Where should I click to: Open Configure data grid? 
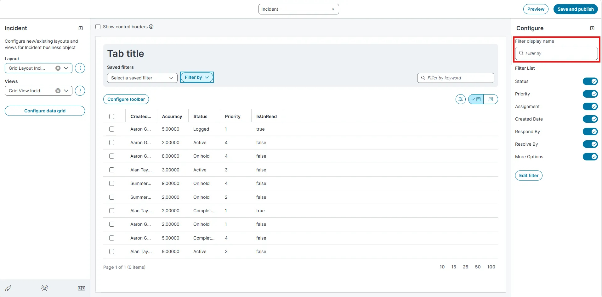(45, 111)
